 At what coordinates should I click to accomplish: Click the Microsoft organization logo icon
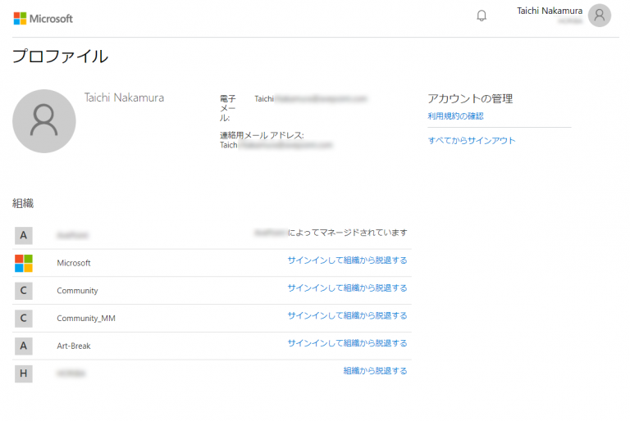24,263
